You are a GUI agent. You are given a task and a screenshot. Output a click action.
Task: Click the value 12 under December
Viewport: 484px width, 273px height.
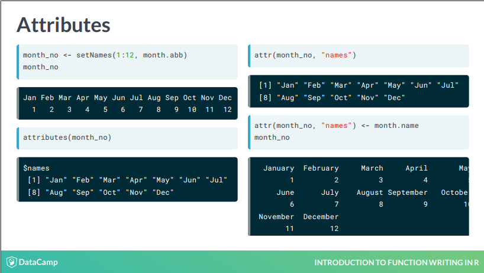pos(334,229)
